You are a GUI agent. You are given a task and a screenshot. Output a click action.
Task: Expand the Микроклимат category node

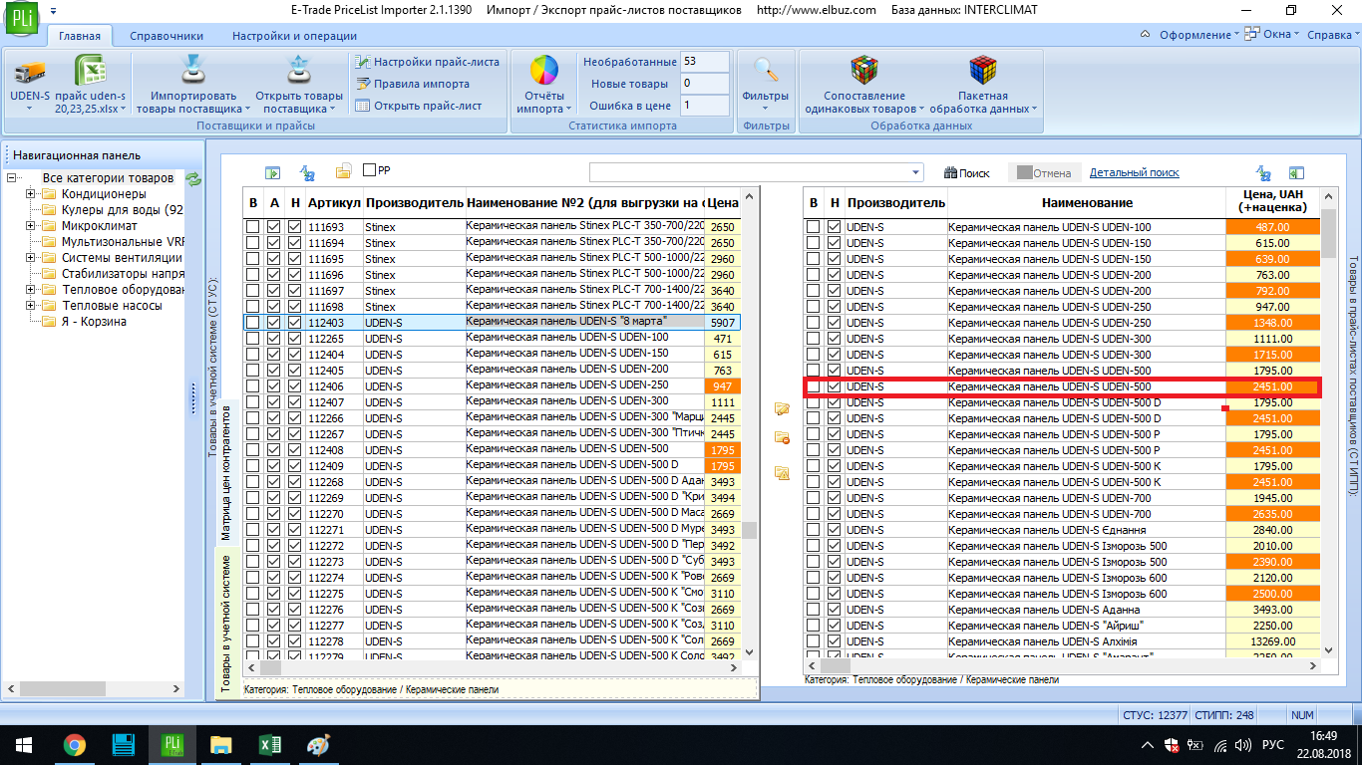(x=31, y=226)
